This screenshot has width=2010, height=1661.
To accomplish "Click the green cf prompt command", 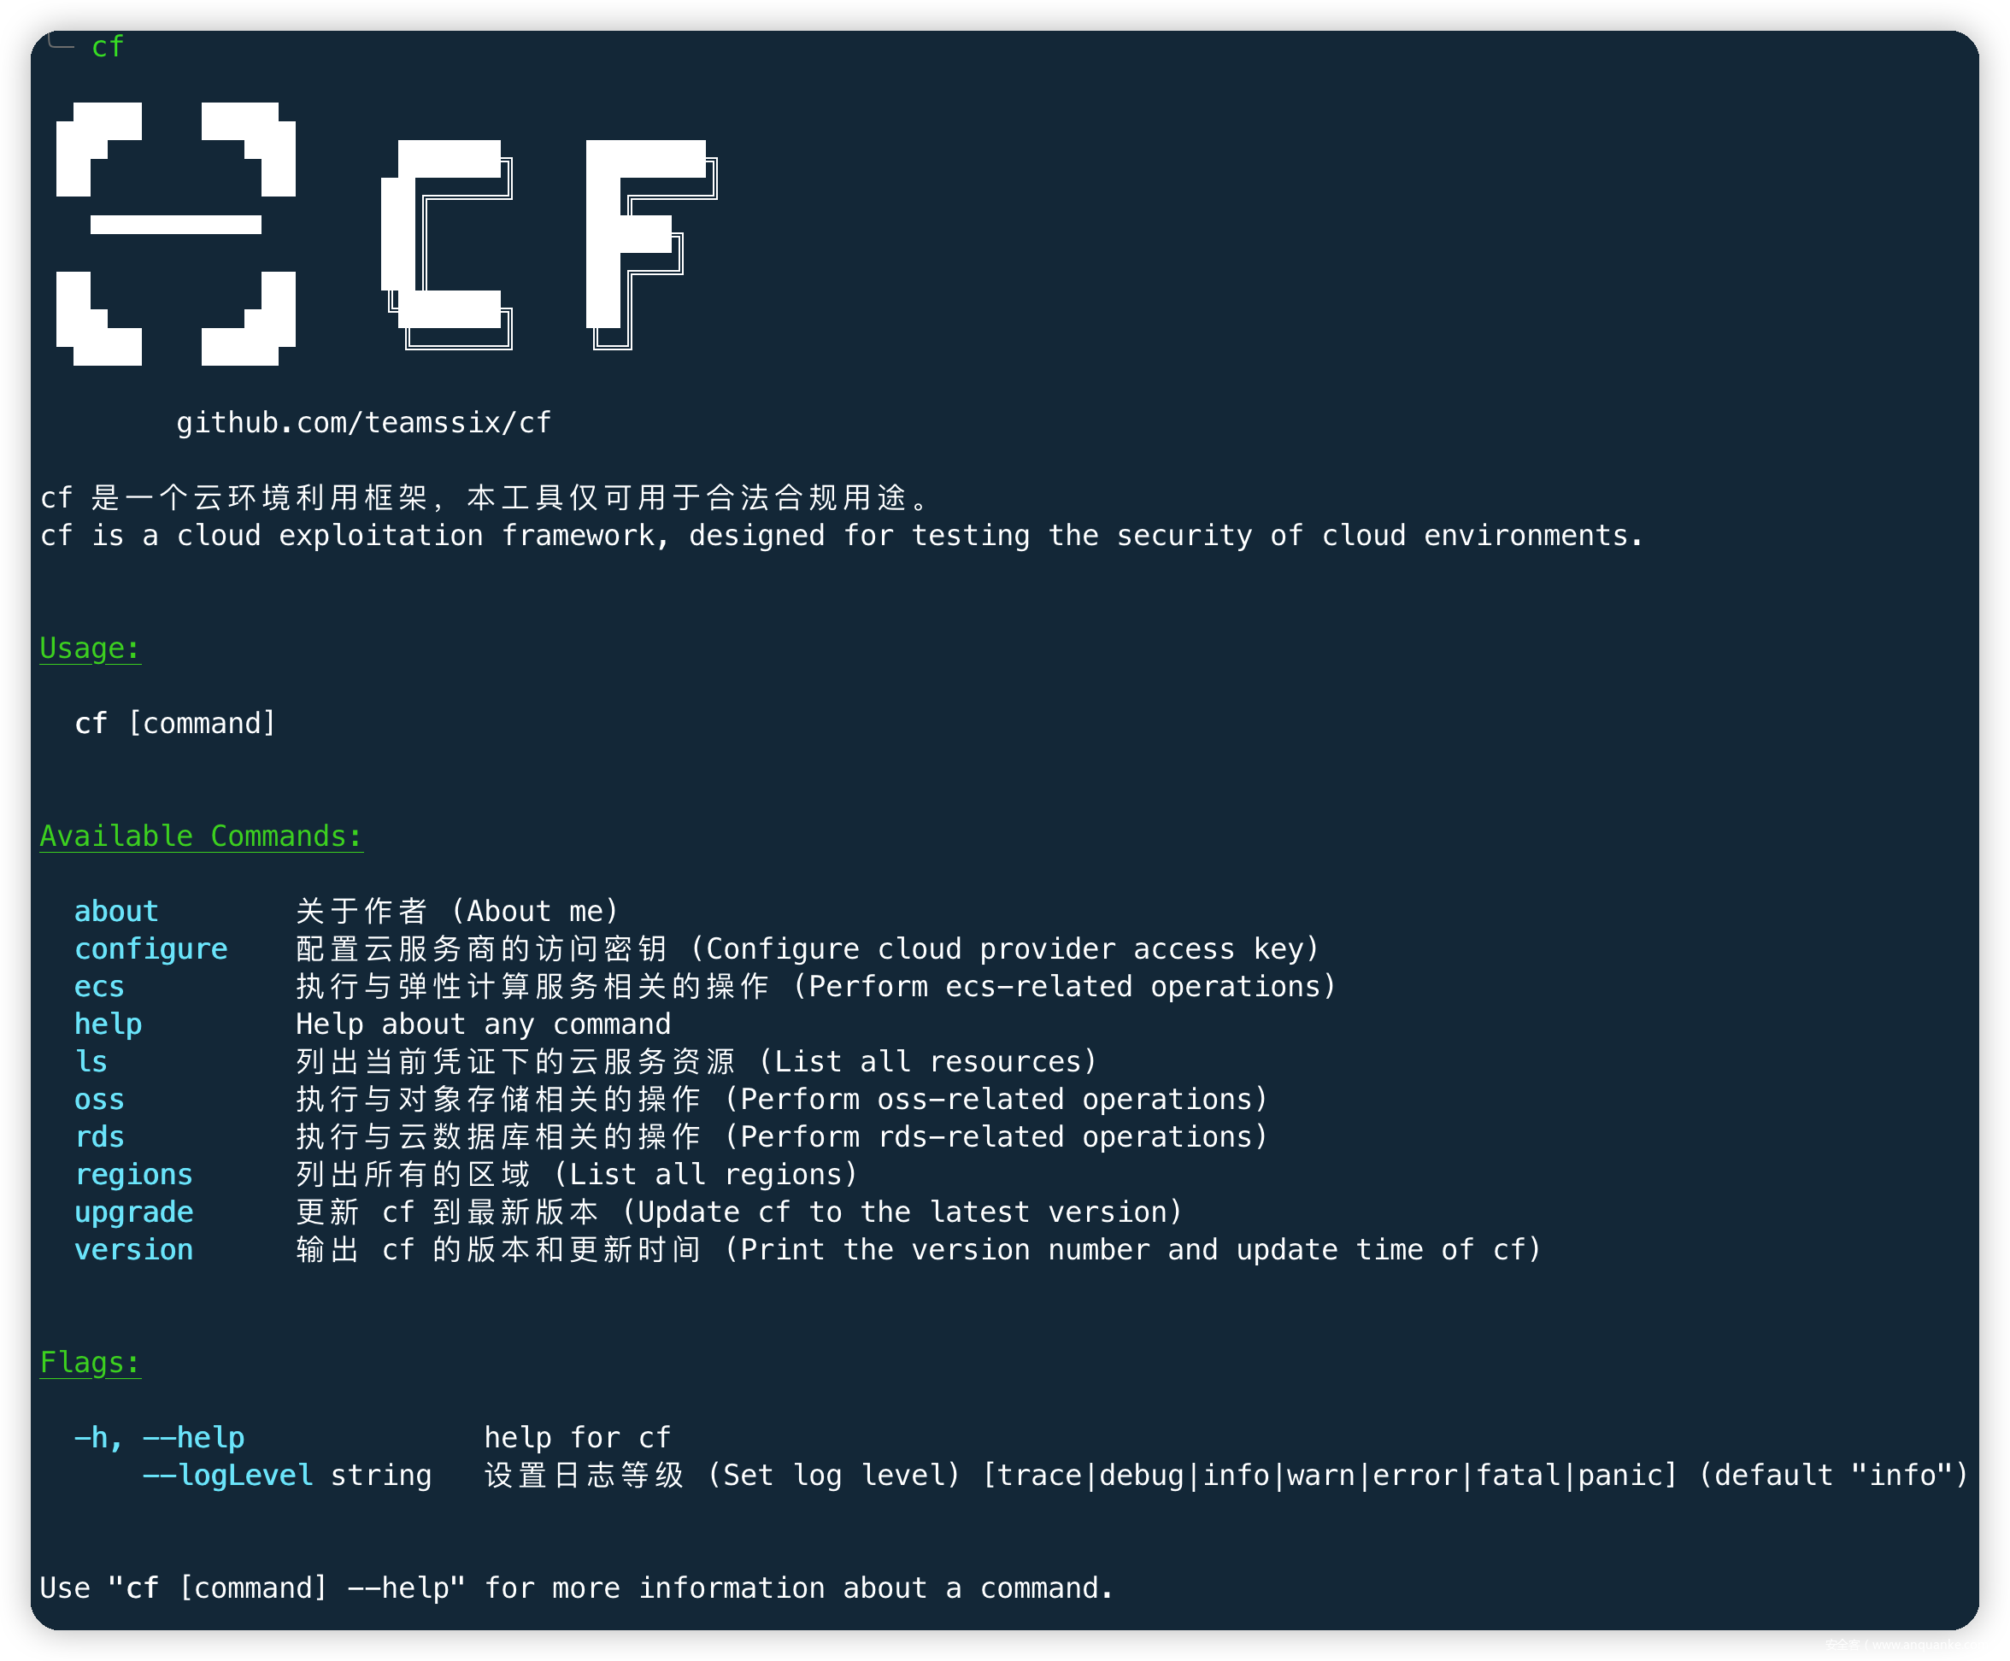I will [x=107, y=46].
